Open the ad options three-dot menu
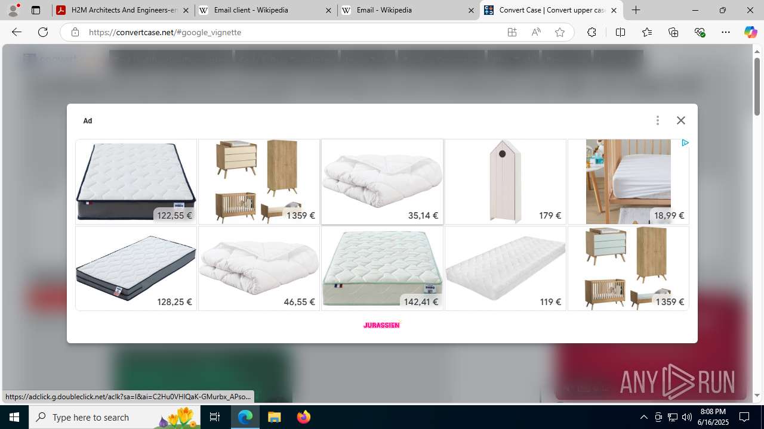 pos(658,120)
